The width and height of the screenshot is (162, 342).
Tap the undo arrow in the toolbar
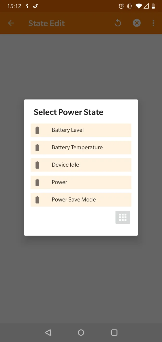[x=118, y=23]
